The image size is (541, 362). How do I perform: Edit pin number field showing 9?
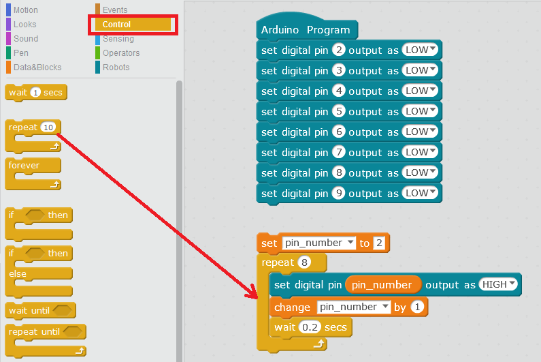339,192
